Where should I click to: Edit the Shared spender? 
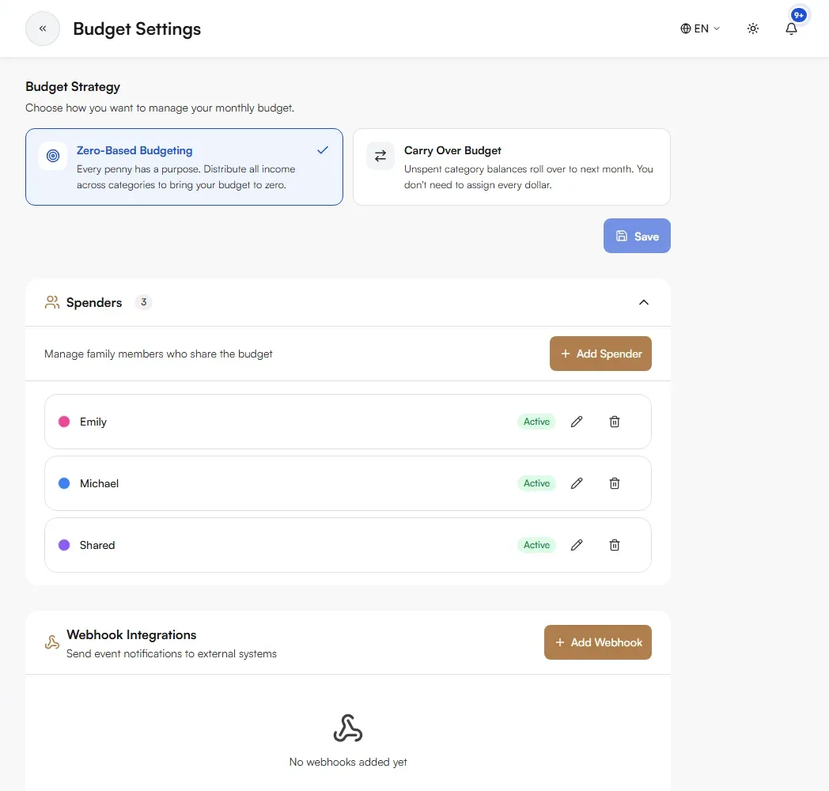point(577,545)
